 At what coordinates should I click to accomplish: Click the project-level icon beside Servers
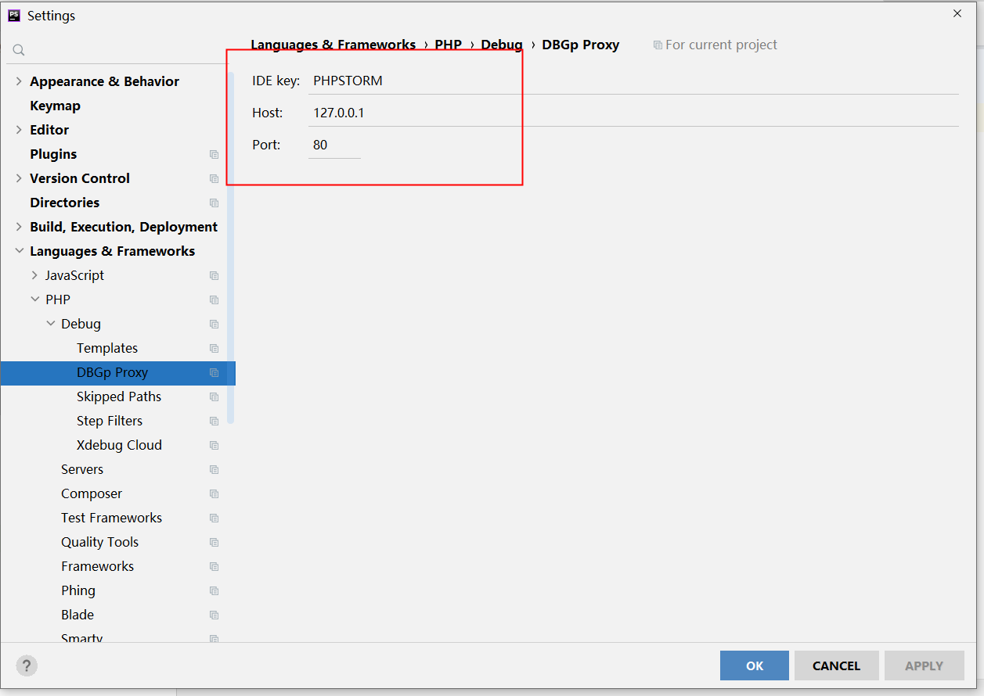214,469
